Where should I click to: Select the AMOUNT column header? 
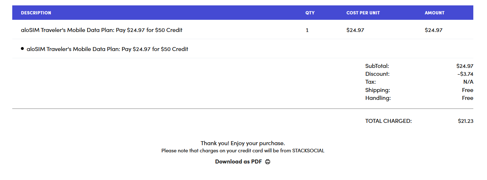pyautogui.click(x=434, y=13)
